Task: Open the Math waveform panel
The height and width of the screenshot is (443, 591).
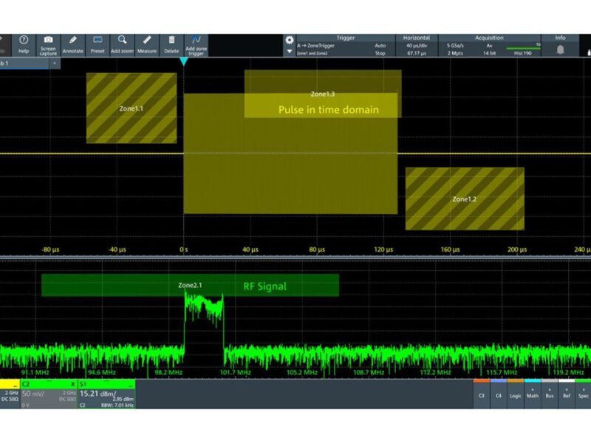Action: (533, 395)
